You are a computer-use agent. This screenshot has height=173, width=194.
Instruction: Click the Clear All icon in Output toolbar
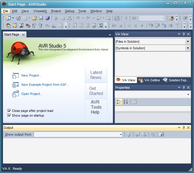pos(153,134)
